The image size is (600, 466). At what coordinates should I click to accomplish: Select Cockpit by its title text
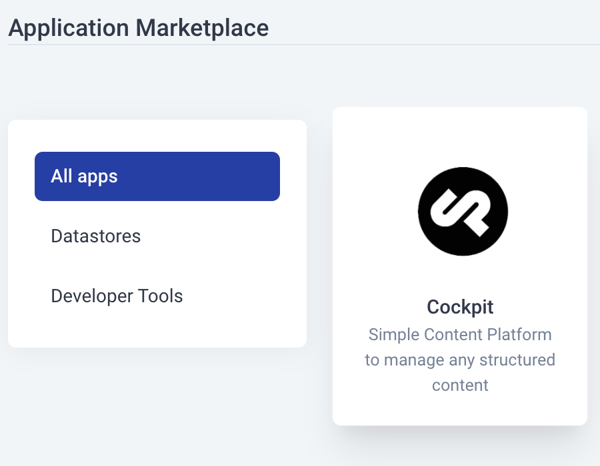460,307
